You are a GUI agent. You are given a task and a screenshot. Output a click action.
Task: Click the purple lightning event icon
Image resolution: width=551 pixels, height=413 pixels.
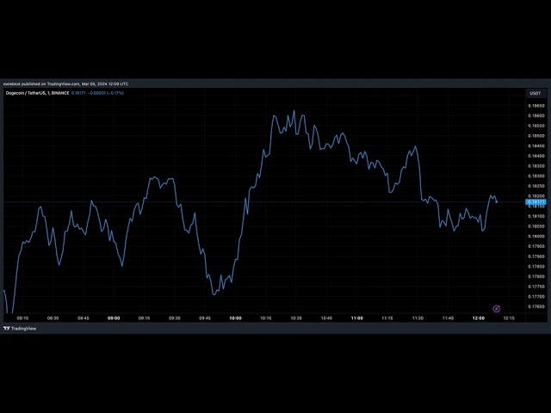coord(496,308)
